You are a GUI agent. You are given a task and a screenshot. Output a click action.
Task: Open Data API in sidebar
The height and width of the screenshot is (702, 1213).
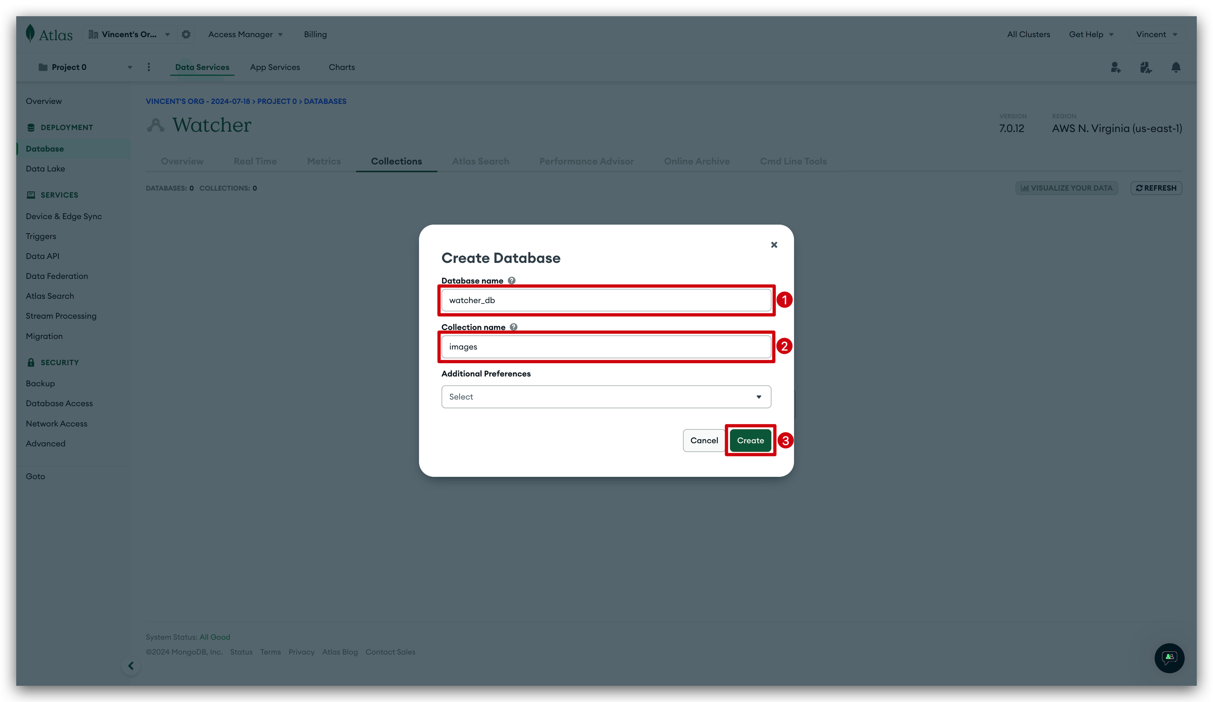(42, 256)
